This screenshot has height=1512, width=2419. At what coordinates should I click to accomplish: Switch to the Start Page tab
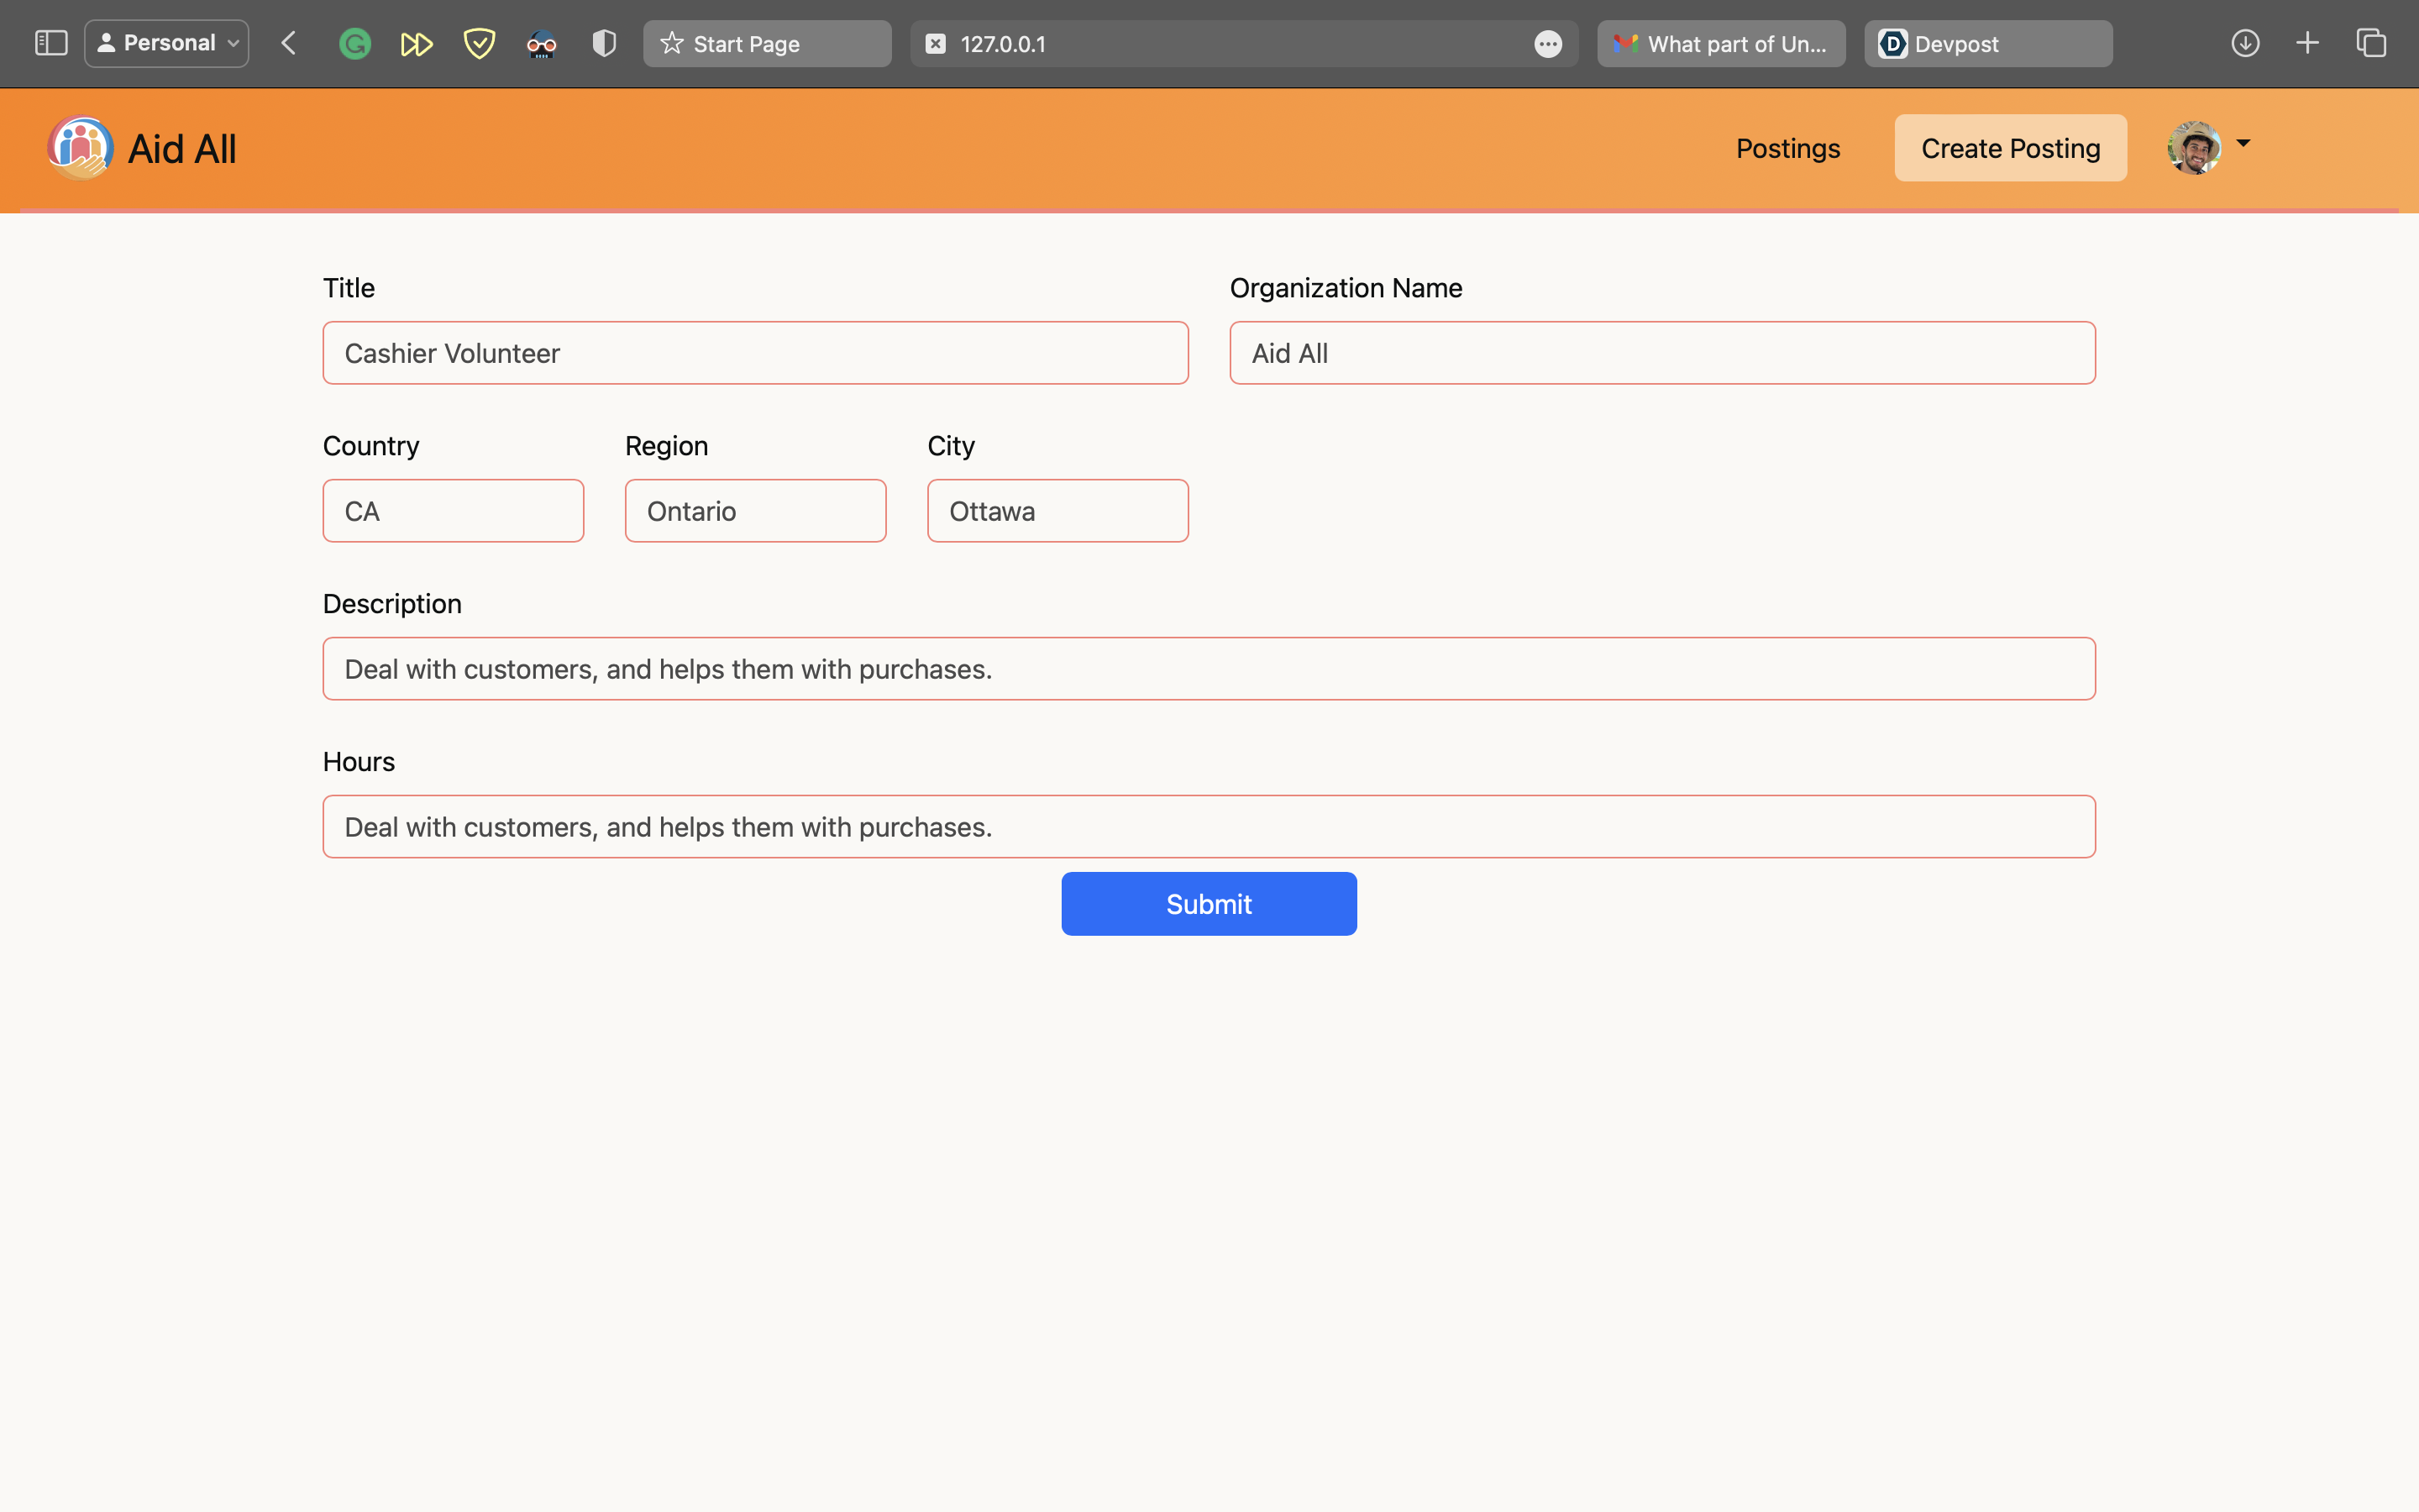(767, 44)
